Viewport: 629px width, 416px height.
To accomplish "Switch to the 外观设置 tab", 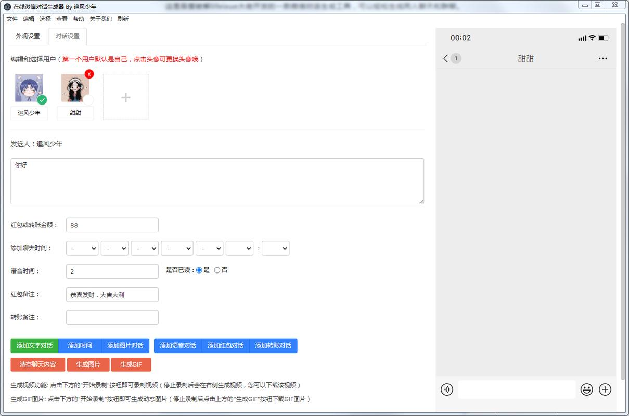I will 28,36.
